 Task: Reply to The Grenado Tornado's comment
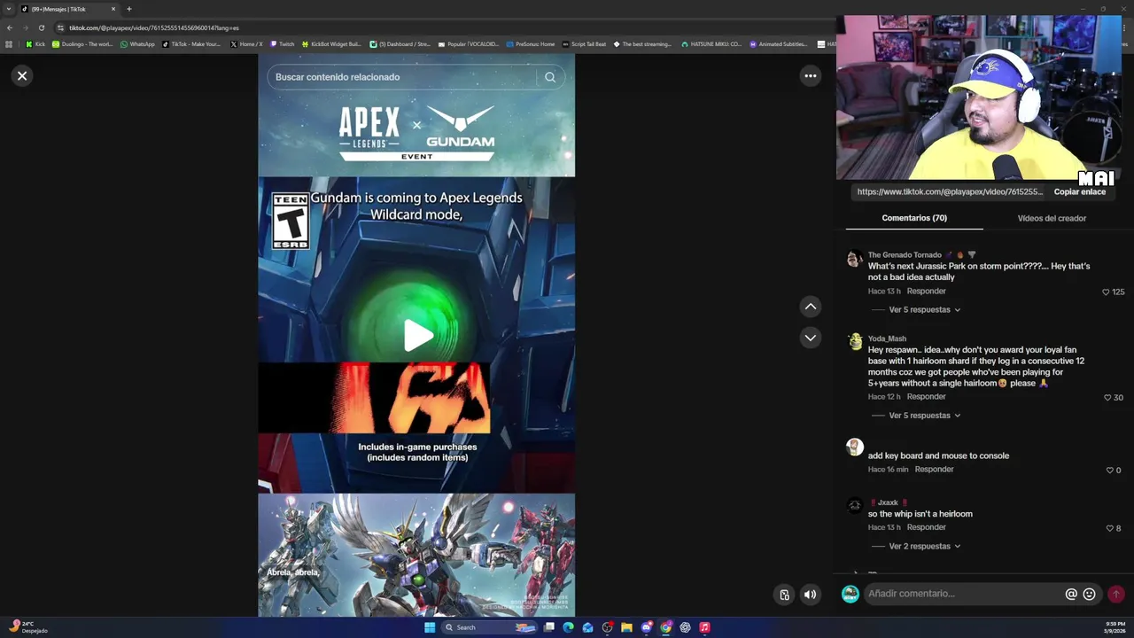point(926,291)
